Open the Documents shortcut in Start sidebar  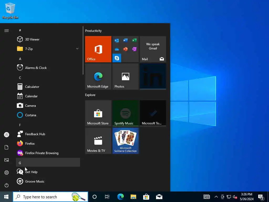point(7,147)
